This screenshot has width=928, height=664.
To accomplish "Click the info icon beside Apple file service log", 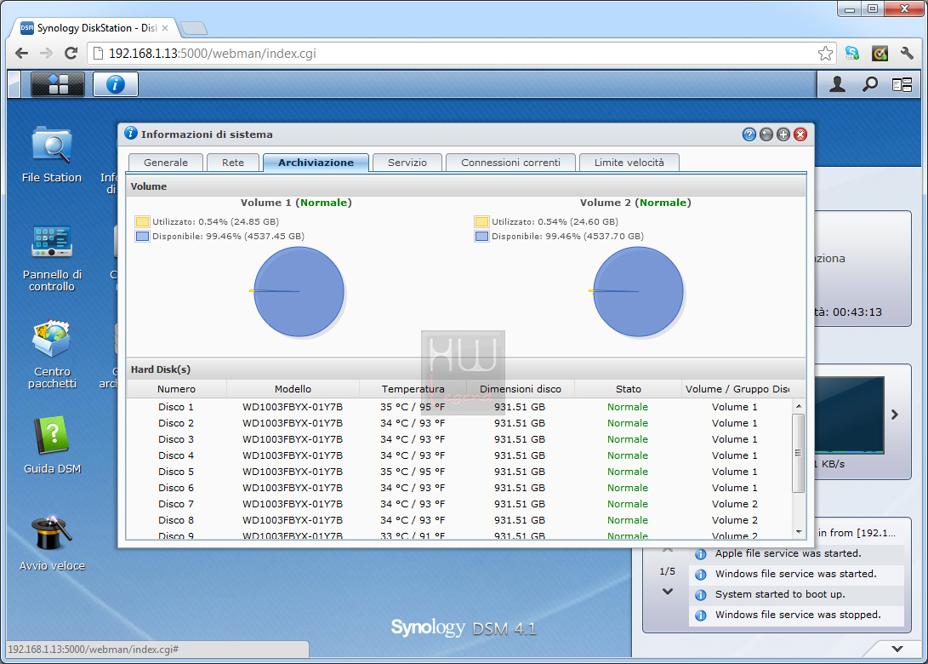I will [701, 554].
